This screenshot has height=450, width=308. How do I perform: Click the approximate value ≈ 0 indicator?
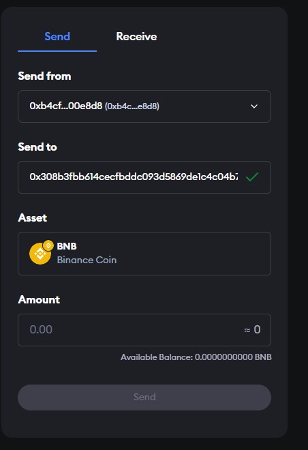pos(252,329)
